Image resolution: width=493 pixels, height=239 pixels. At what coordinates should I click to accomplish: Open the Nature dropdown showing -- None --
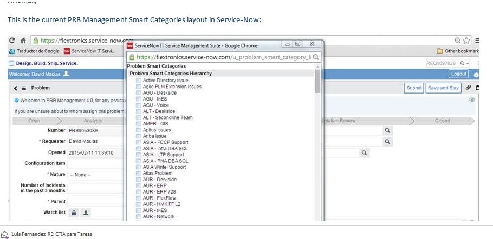(96, 175)
